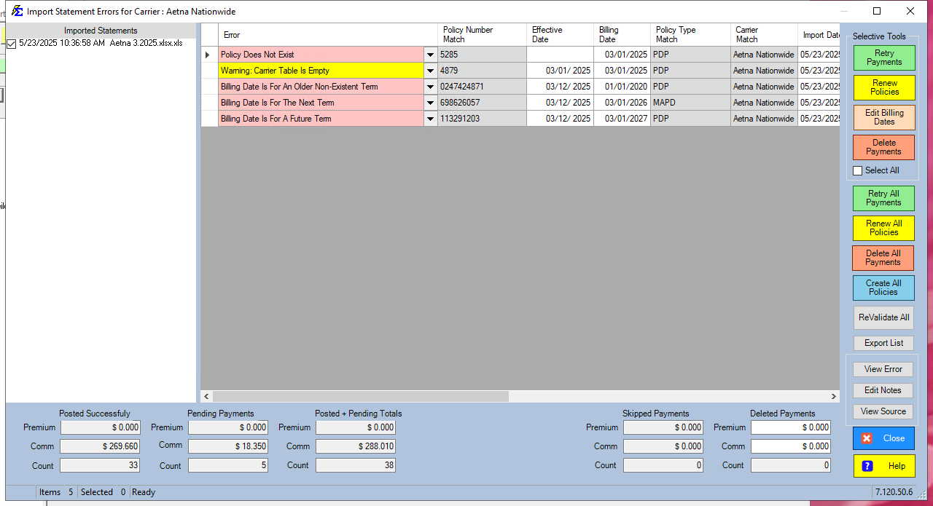Click the Export List button
933x506 pixels.
883,343
